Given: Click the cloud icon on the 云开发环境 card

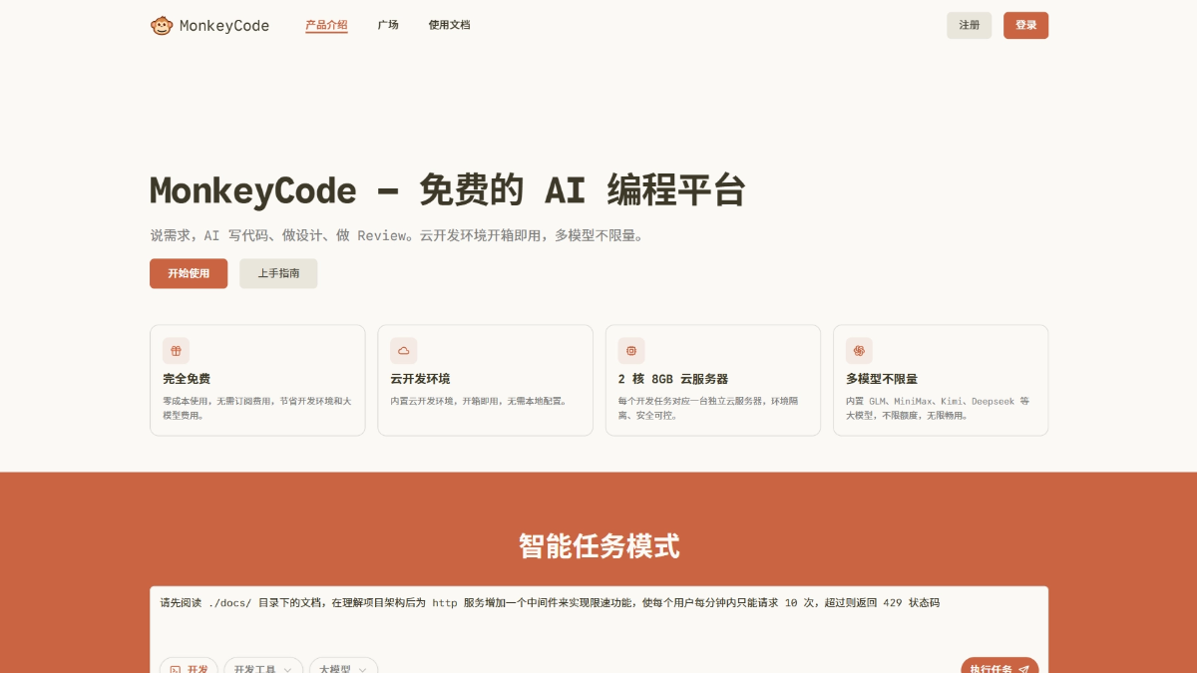Looking at the screenshot, I should tap(403, 350).
